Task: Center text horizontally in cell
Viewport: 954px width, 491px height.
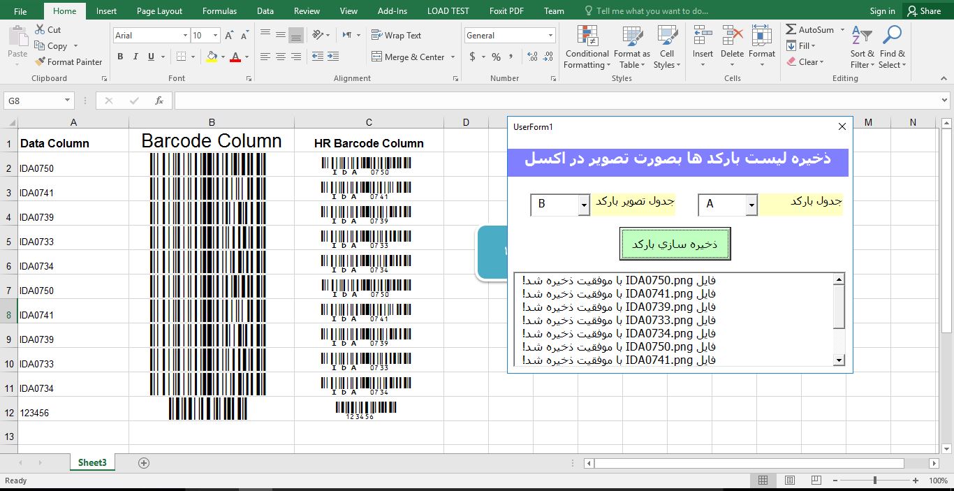Action: point(280,57)
